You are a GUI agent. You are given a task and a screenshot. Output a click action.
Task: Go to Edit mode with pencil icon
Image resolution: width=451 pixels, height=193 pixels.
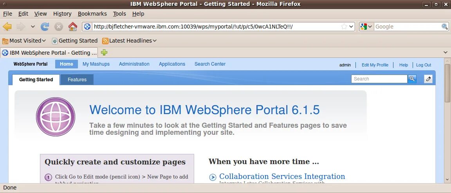(428, 79)
